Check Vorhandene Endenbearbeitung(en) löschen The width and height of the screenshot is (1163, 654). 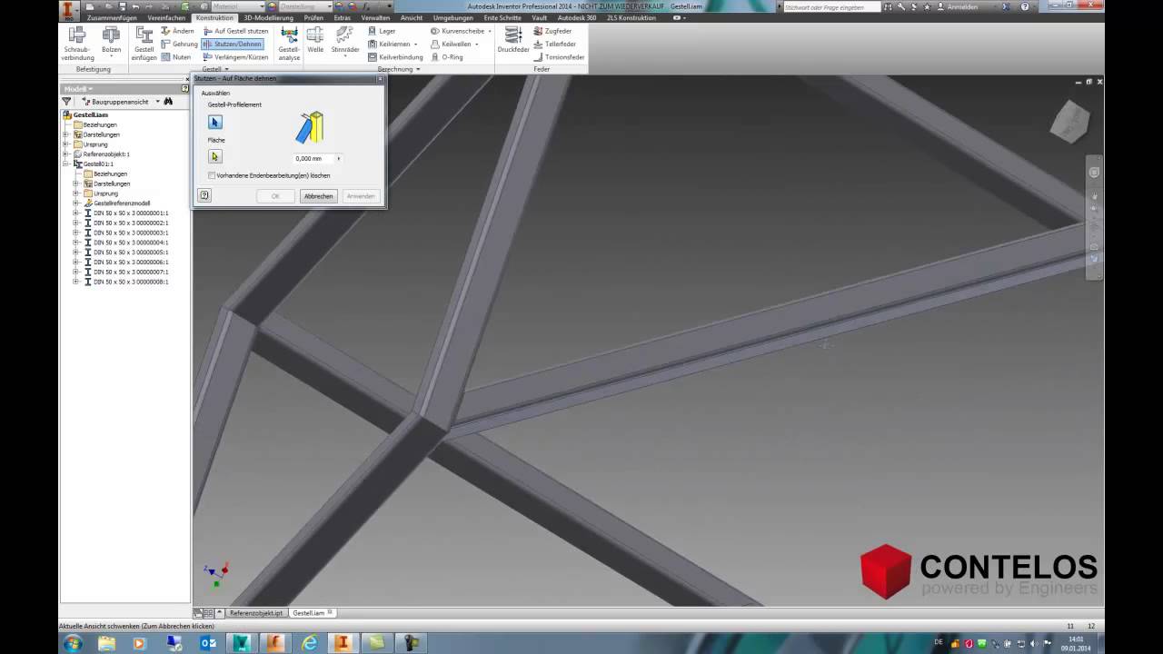tap(212, 175)
